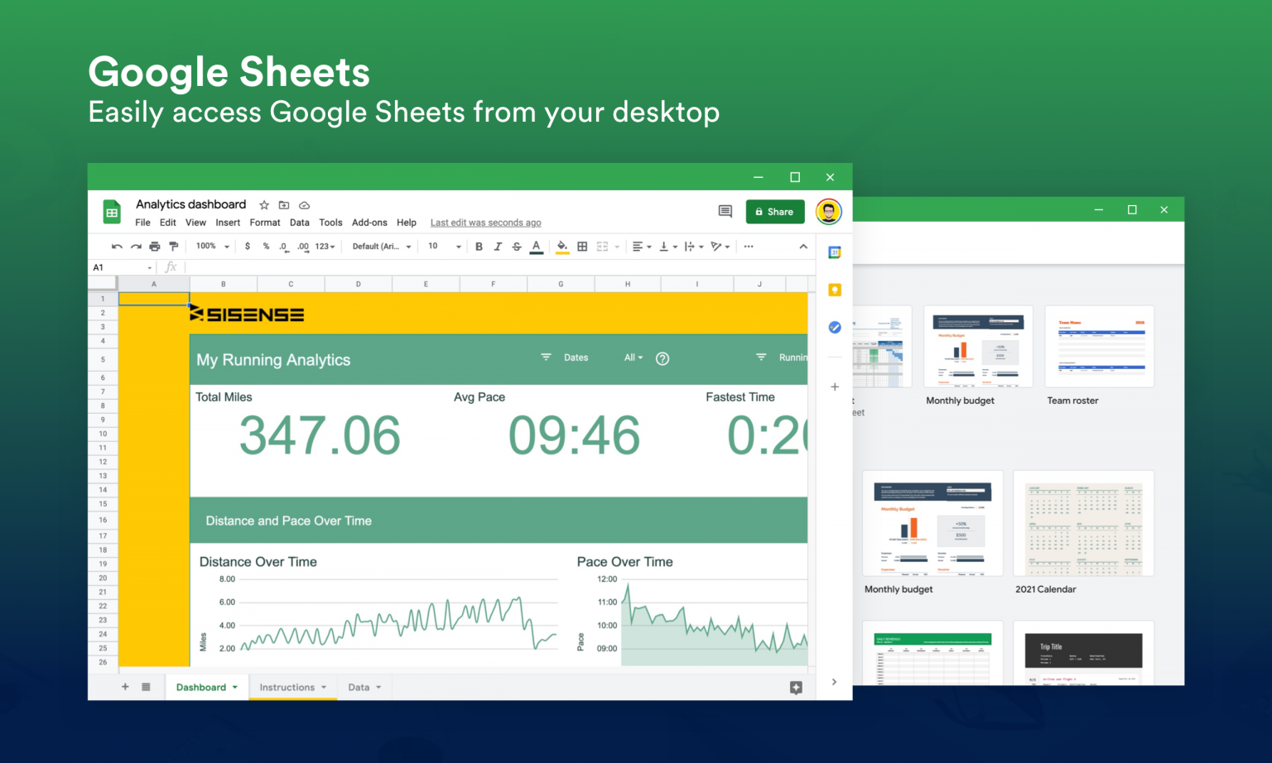The height and width of the screenshot is (763, 1272).
Task: Open the cell fill color picker
Action: click(562, 247)
